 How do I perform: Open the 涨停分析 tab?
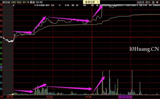point(90,2)
